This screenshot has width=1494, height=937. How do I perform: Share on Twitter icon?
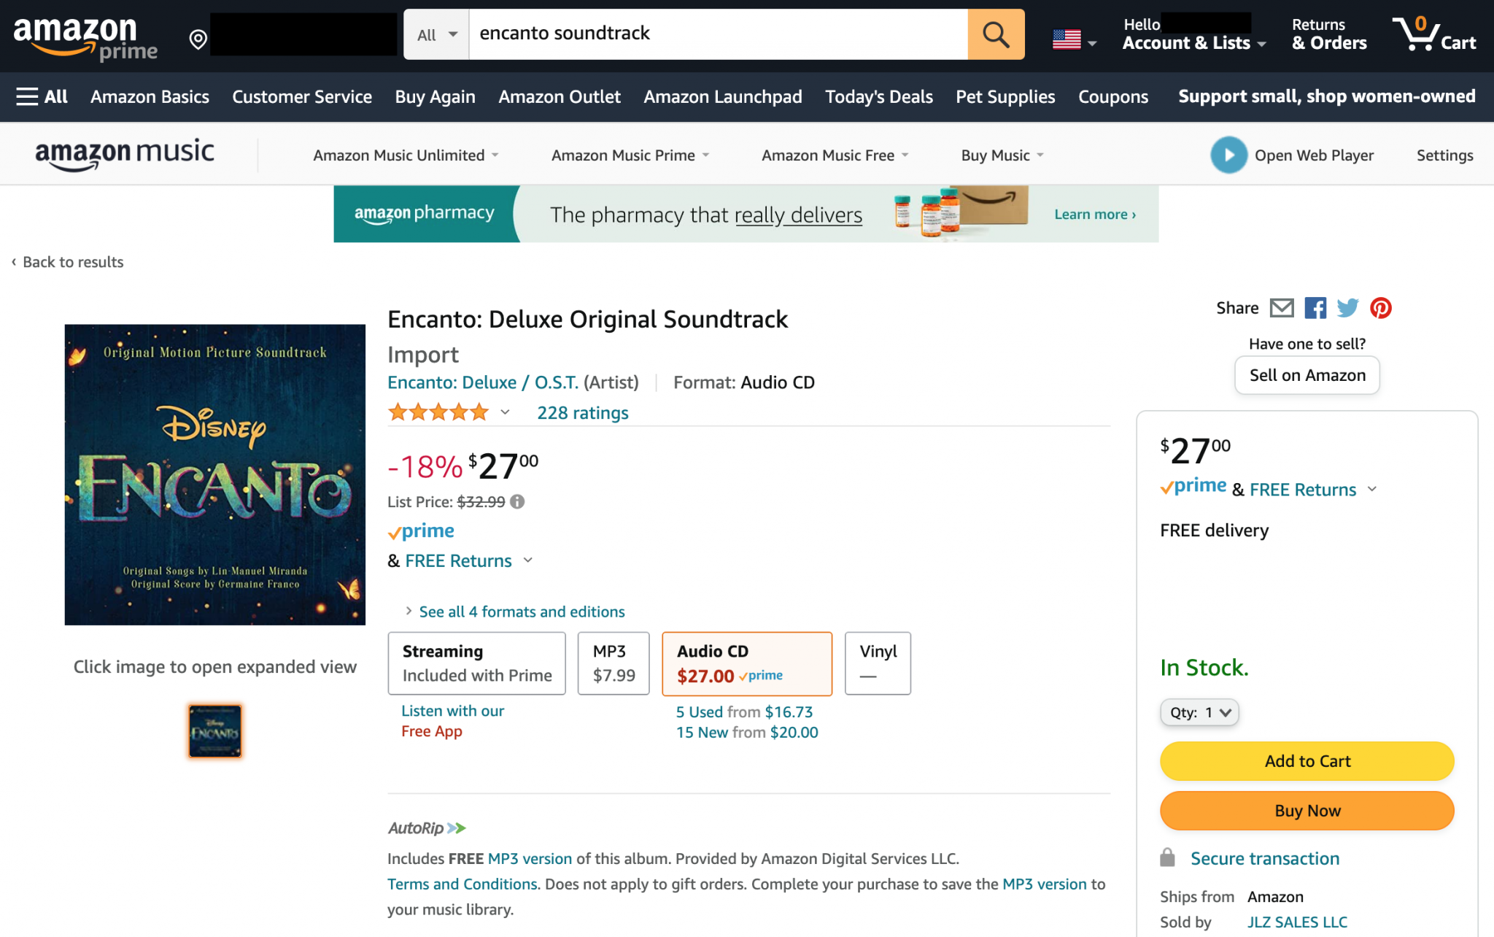(1347, 308)
